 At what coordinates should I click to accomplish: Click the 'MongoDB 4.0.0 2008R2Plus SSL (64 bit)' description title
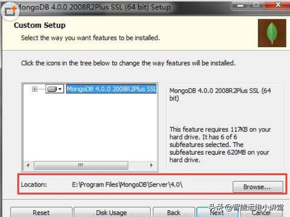pyautogui.click(x=220, y=94)
